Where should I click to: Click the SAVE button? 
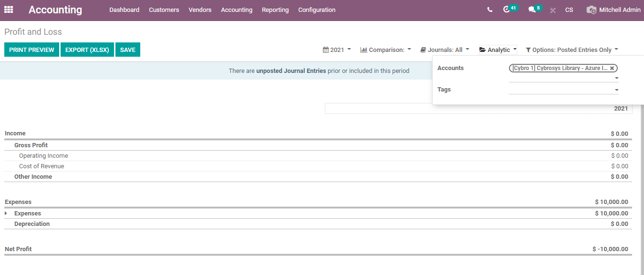click(x=128, y=50)
